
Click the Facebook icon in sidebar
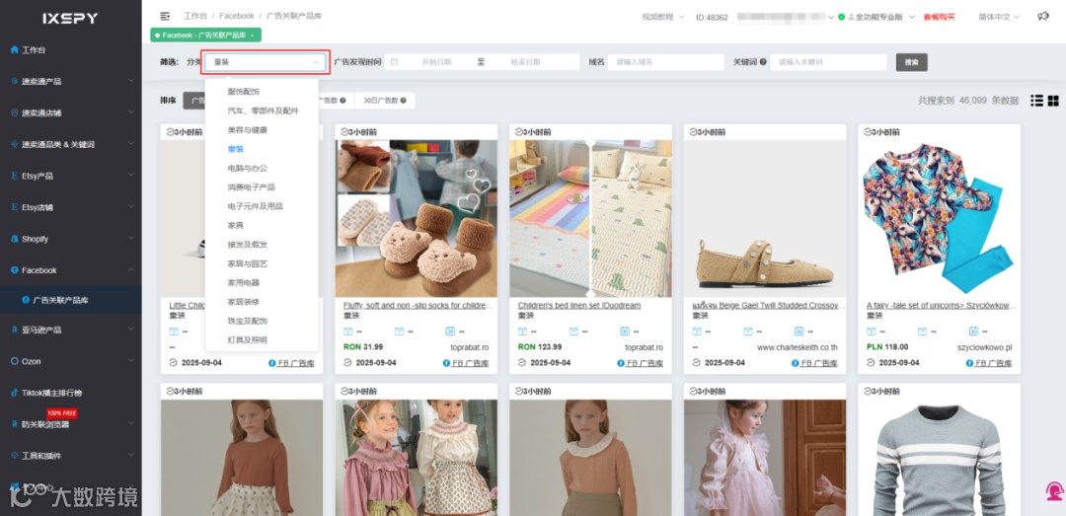coord(14,270)
